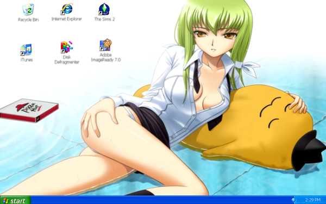This screenshot has height=204, width=326.
Task: Select the Adobe ImageReady 7.0 icon
Action: pos(105,45)
